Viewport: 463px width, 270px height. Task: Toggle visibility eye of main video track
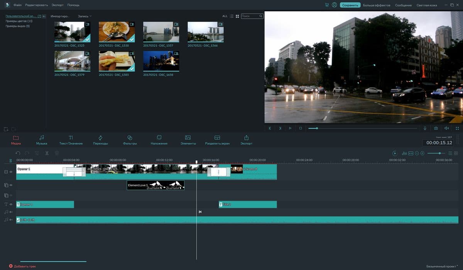coord(11,172)
